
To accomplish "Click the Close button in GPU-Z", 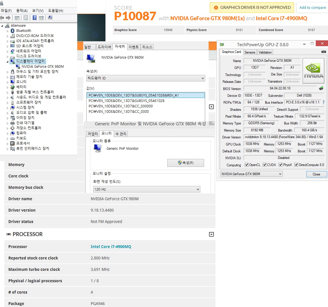I will click(x=316, y=174).
